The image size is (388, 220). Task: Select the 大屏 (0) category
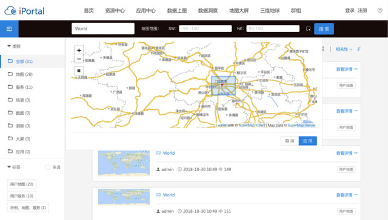click(x=32, y=138)
